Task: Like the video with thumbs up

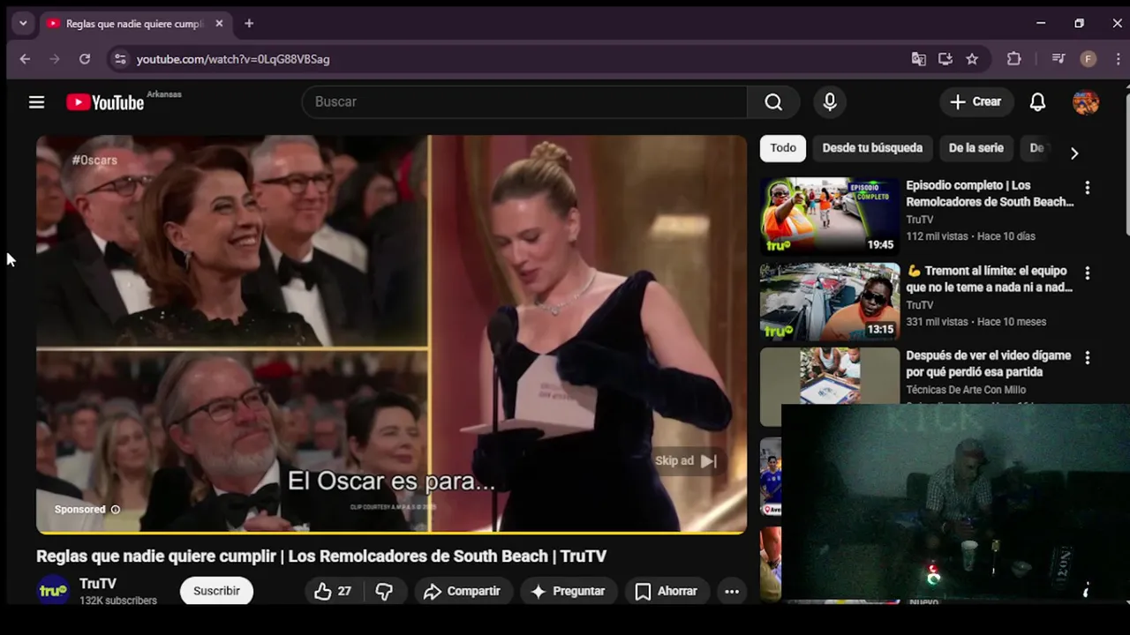Action: point(333,591)
